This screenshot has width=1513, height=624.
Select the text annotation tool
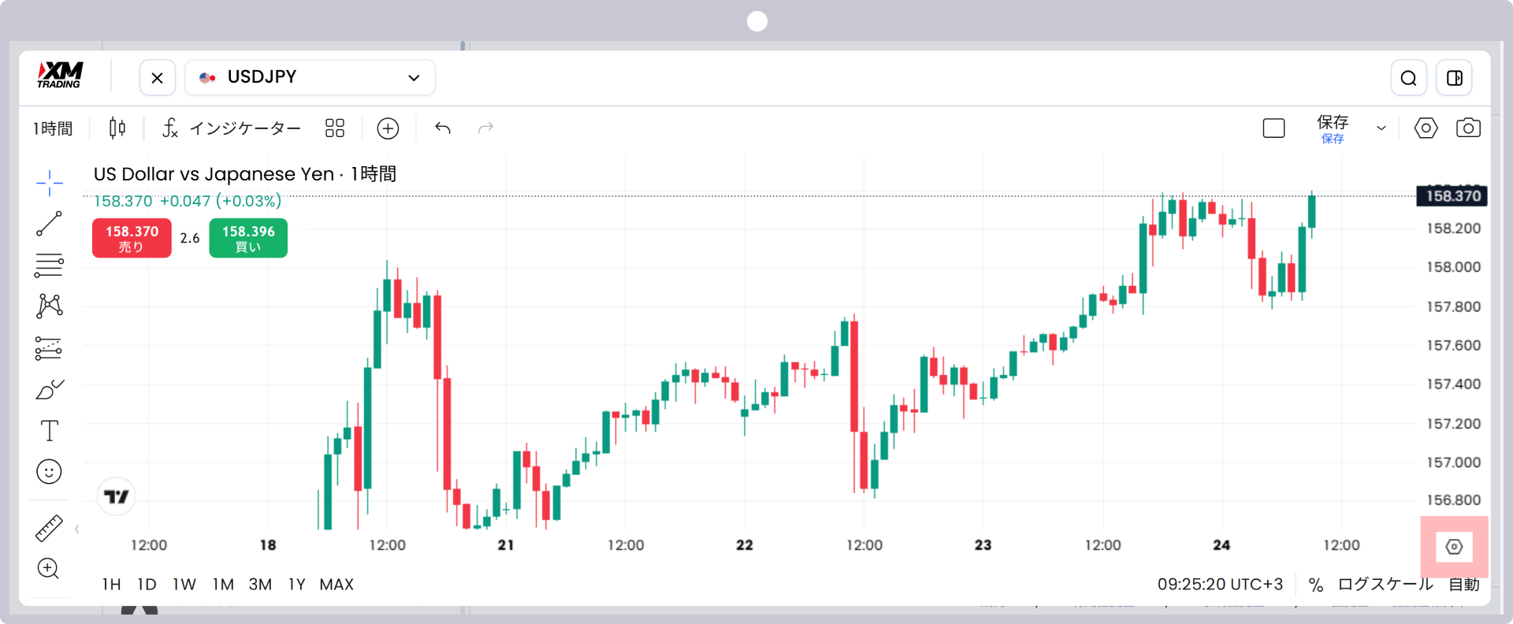pos(49,430)
